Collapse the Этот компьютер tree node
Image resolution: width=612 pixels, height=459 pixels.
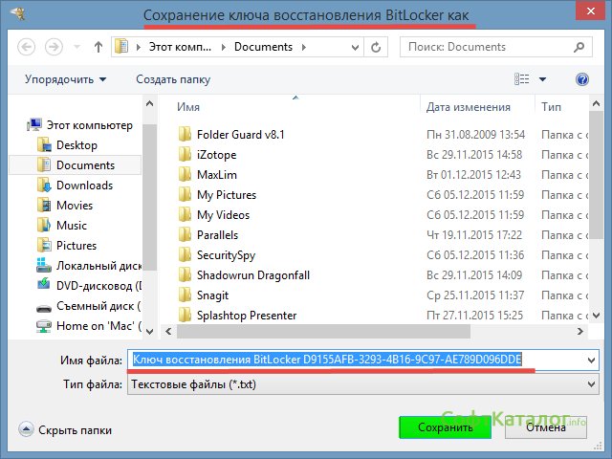[x=21, y=125]
